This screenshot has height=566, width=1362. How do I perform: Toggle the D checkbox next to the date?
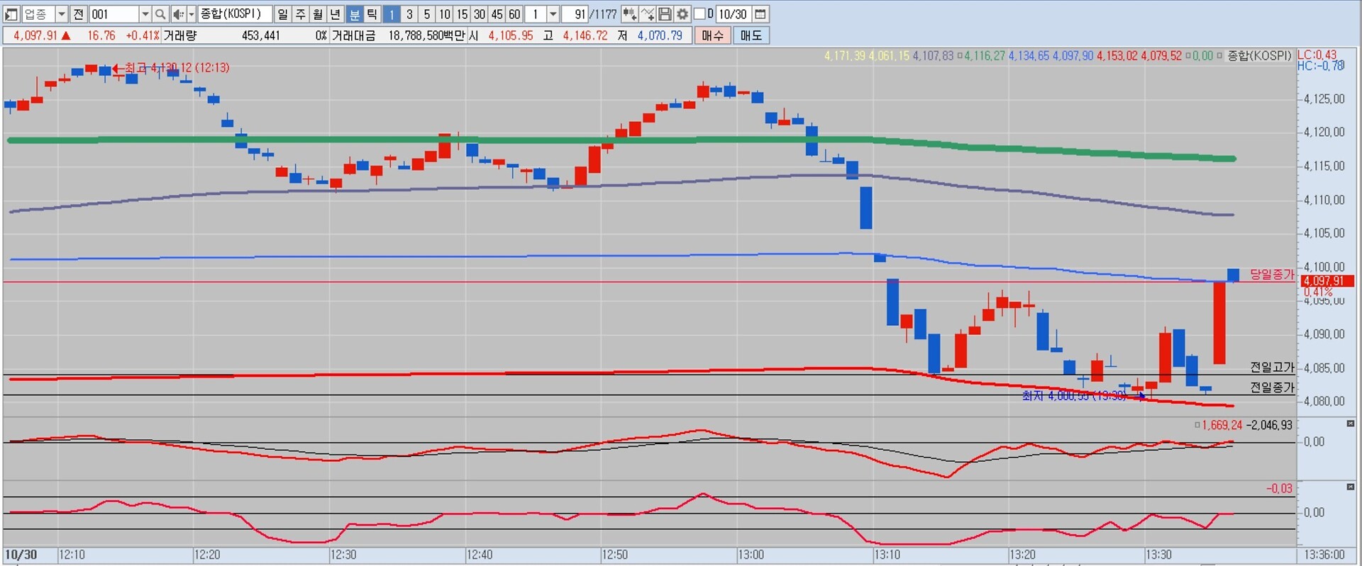click(699, 14)
